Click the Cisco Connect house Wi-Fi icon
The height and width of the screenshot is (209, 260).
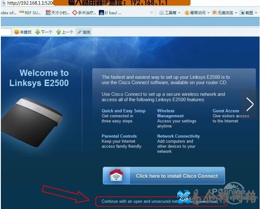116,175
